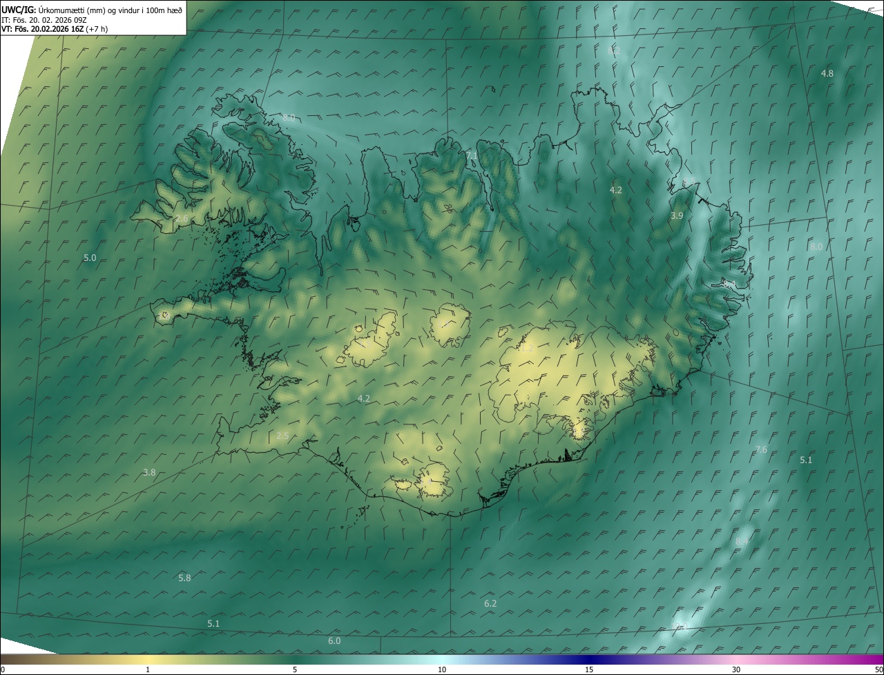Click the init time line 'IT: Fös. 20. 02. 2026 09Z'

[x=44, y=20]
